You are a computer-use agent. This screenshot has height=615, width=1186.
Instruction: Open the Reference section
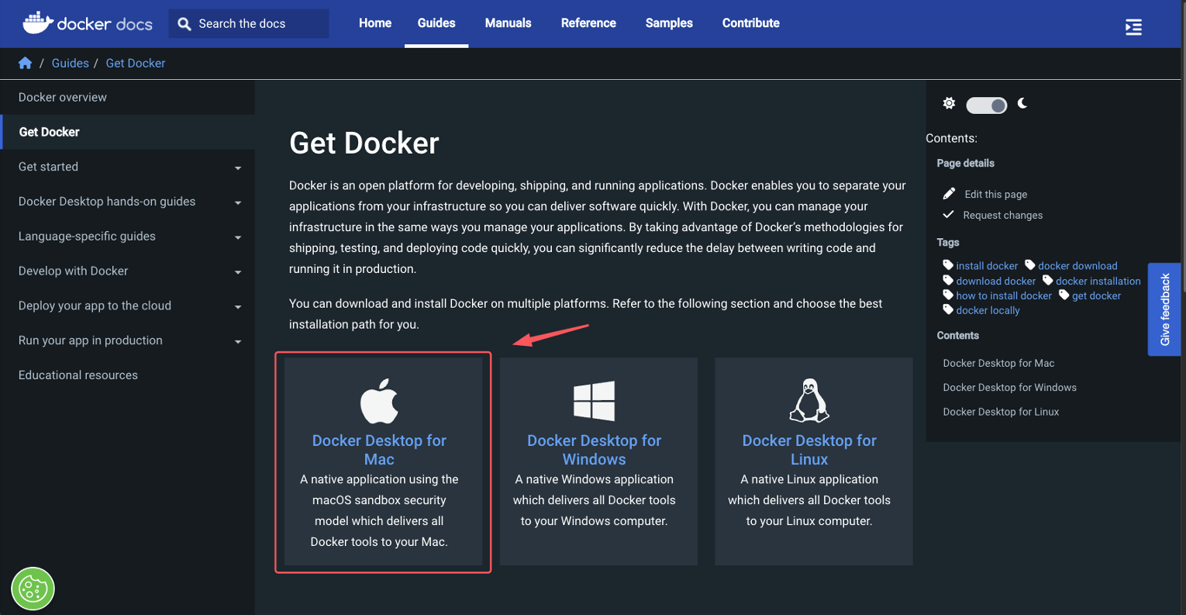pos(588,23)
